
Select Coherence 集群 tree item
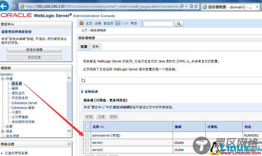coord(23,108)
